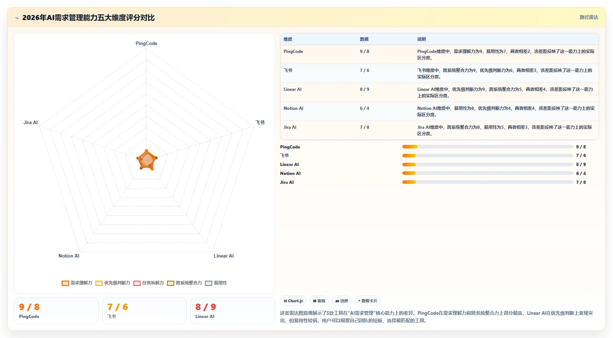Click the Linear AI label in the progress list
613x338 pixels.
click(289, 165)
